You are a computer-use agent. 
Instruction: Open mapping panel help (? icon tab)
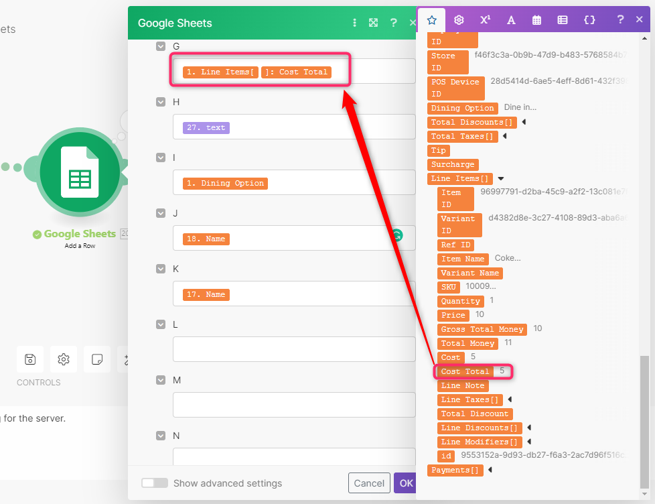(x=620, y=19)
